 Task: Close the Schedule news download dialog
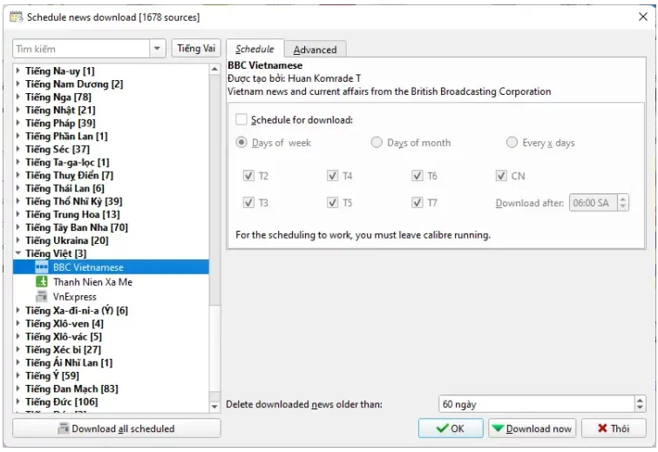coord(643,17)
